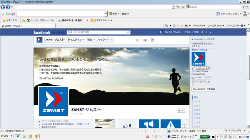Click the Print icon in command bar
250x140 pixels.
(186, 26)
